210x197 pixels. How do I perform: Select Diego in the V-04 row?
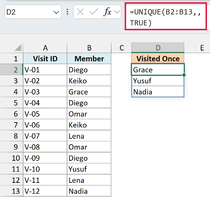click(x=89, y=103)
